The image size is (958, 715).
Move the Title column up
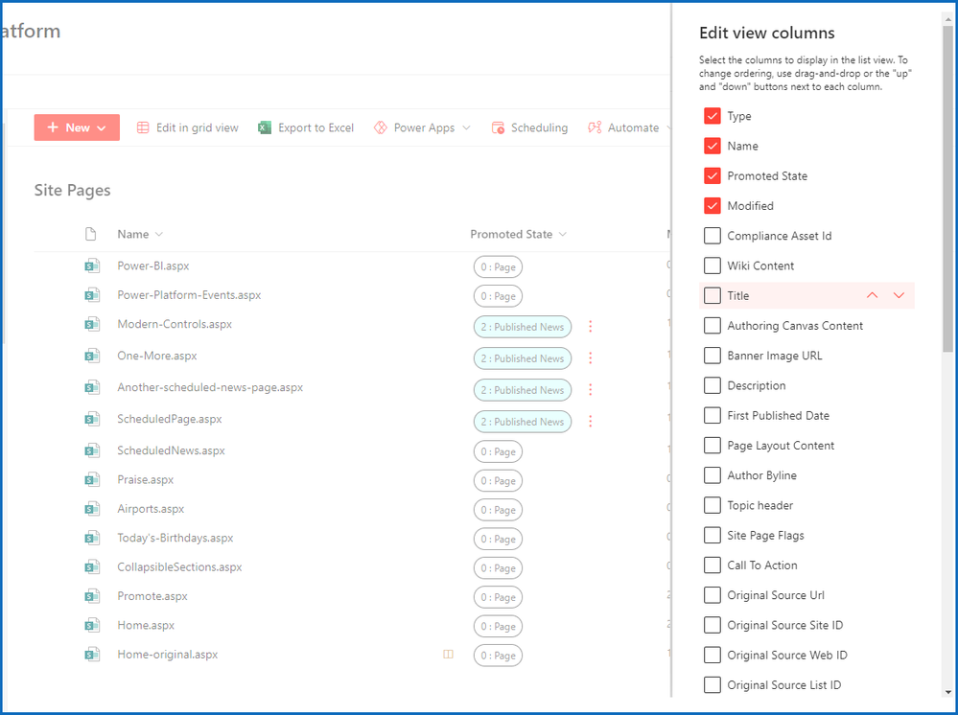[x=872, y=295]
